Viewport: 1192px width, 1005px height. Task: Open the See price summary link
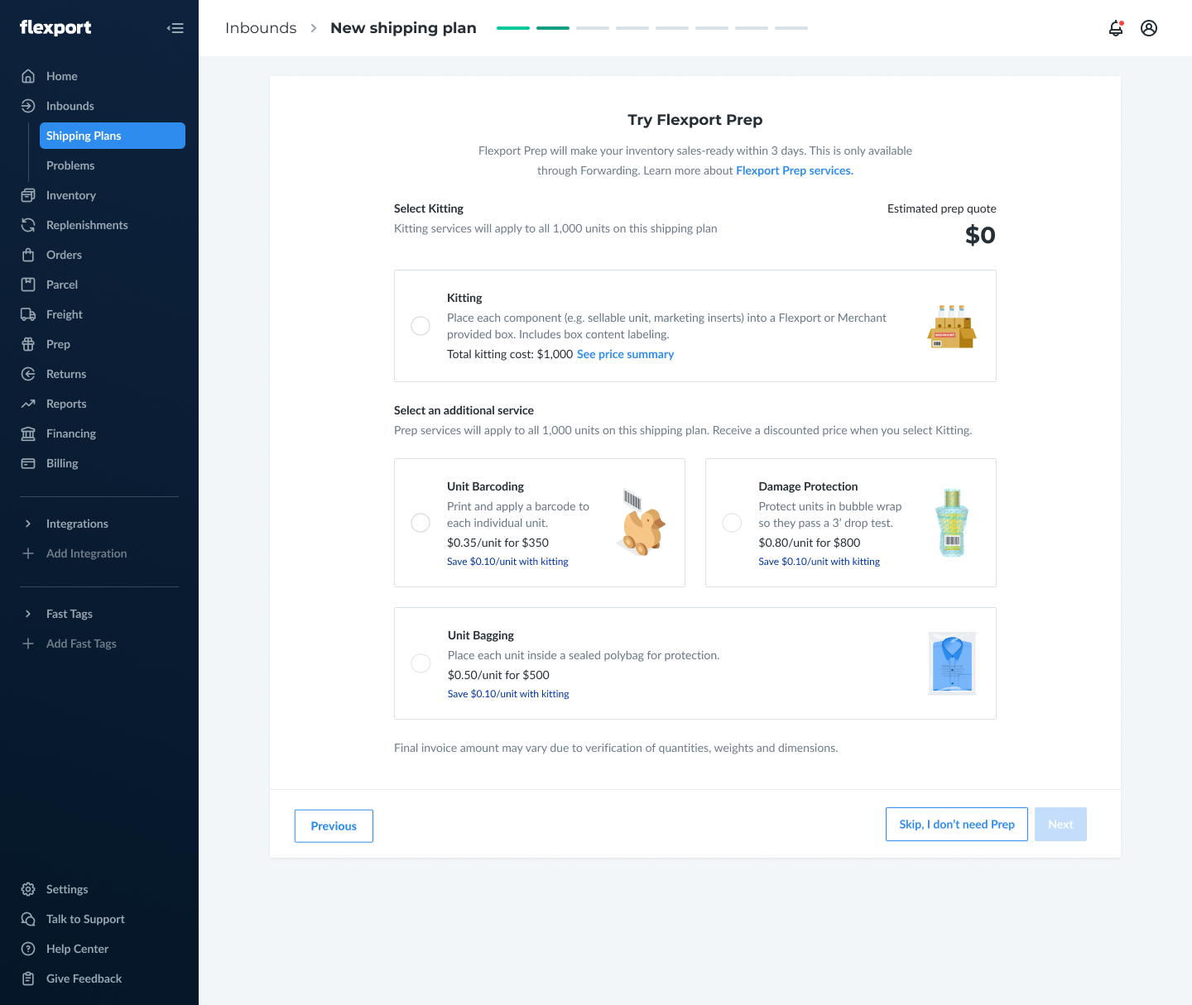pyautogui.click(x=625, y=354)
